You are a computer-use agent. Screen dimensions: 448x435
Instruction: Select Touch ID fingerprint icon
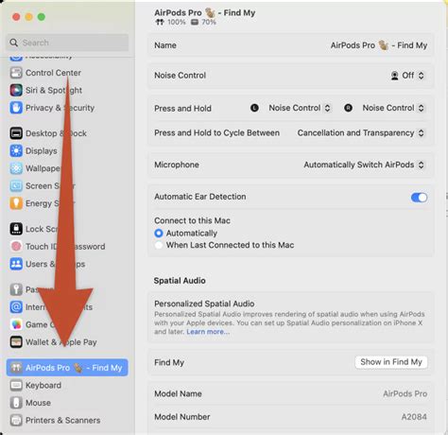pyautogui.click(x=16, y=246)
